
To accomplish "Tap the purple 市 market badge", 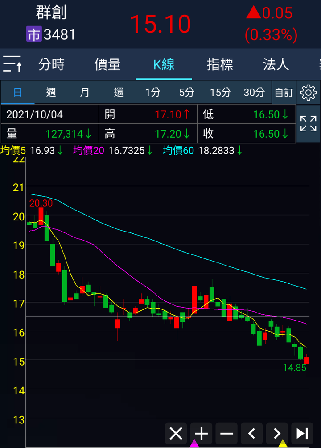I will point(34,34).
